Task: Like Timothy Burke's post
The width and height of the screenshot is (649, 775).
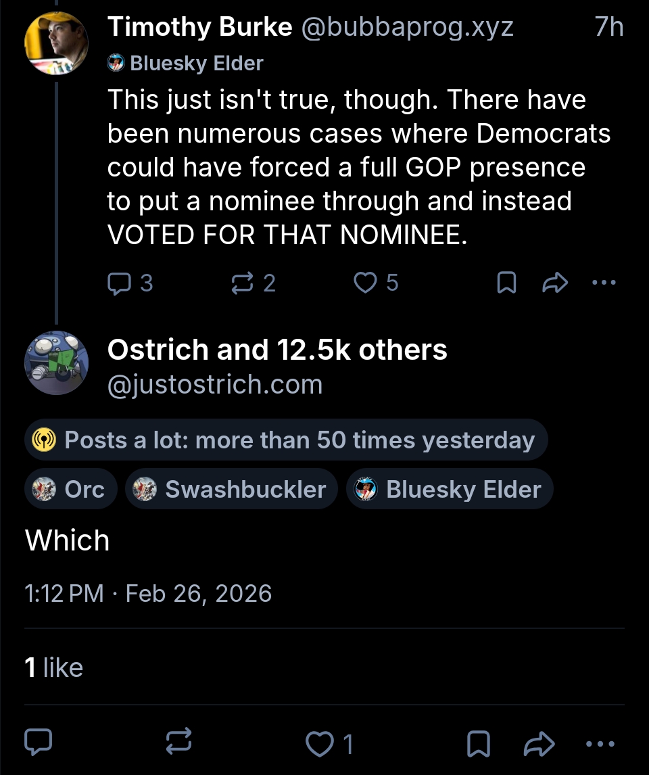Action: pyautogui.click(x=366, y=283)
